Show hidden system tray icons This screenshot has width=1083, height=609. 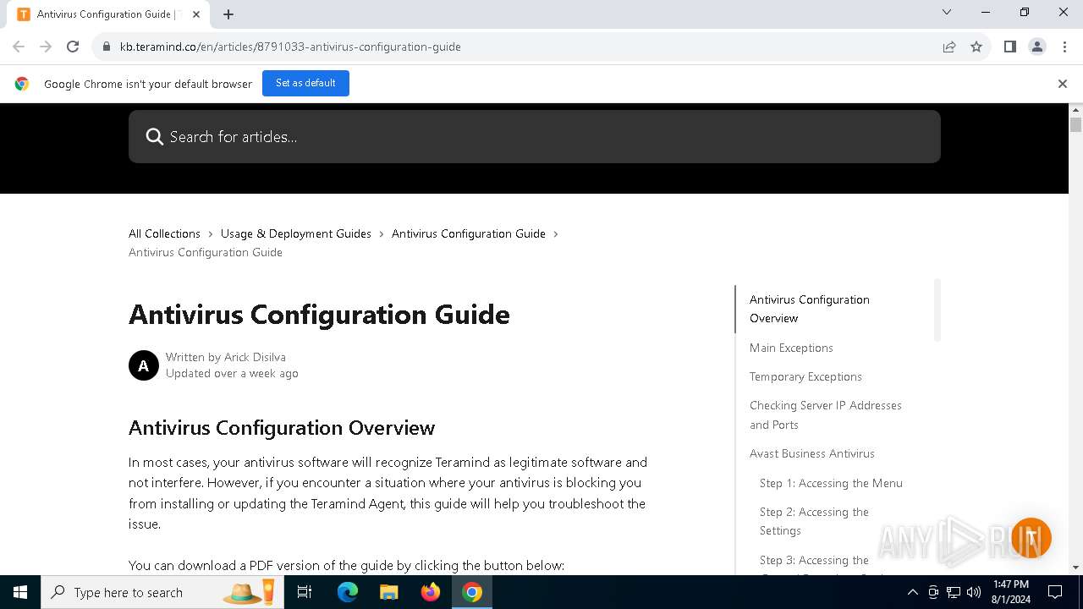tap(912, 592)
